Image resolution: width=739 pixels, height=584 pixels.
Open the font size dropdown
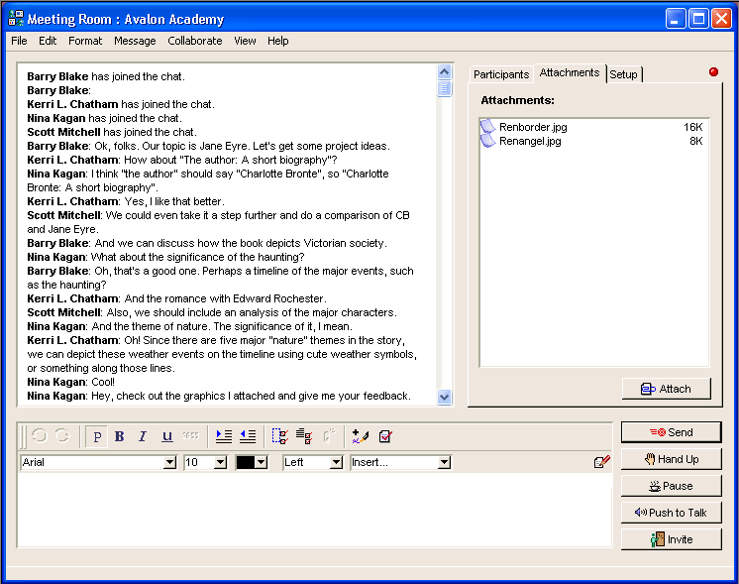coord(220,462)
